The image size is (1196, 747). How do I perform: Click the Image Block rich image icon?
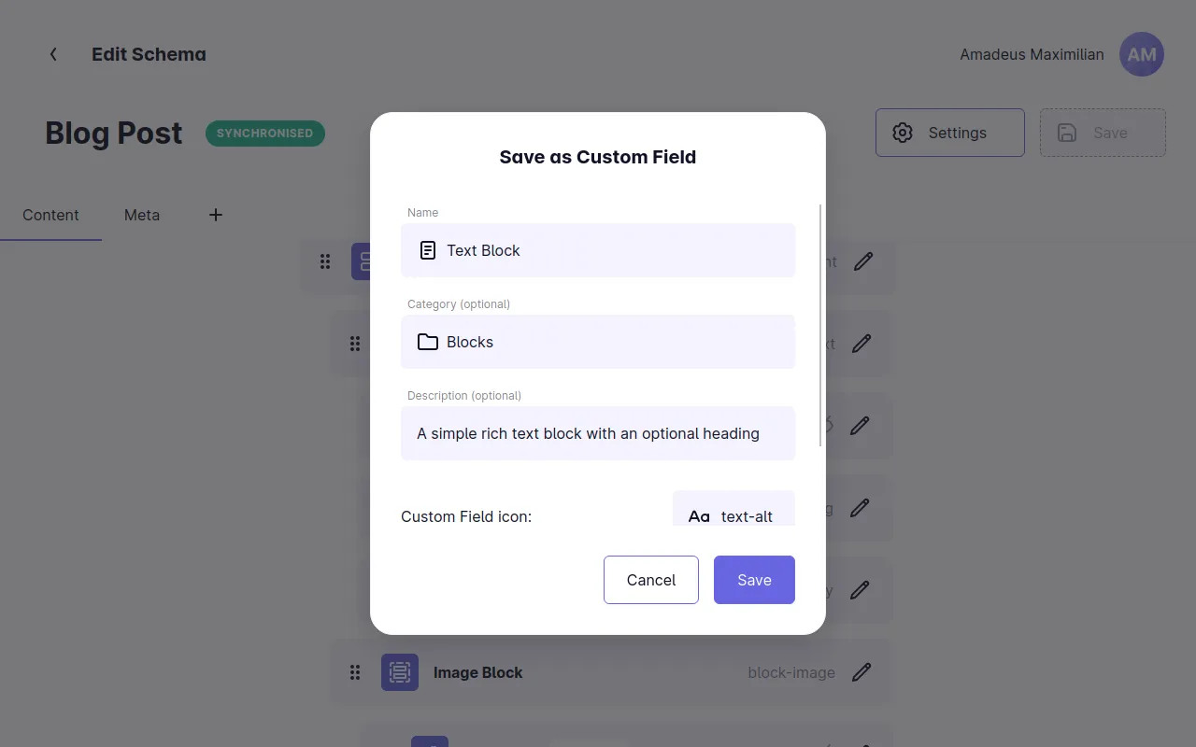400,672
